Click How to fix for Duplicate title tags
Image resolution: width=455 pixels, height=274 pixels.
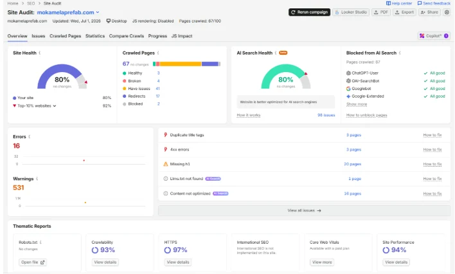tap(433, 135)
